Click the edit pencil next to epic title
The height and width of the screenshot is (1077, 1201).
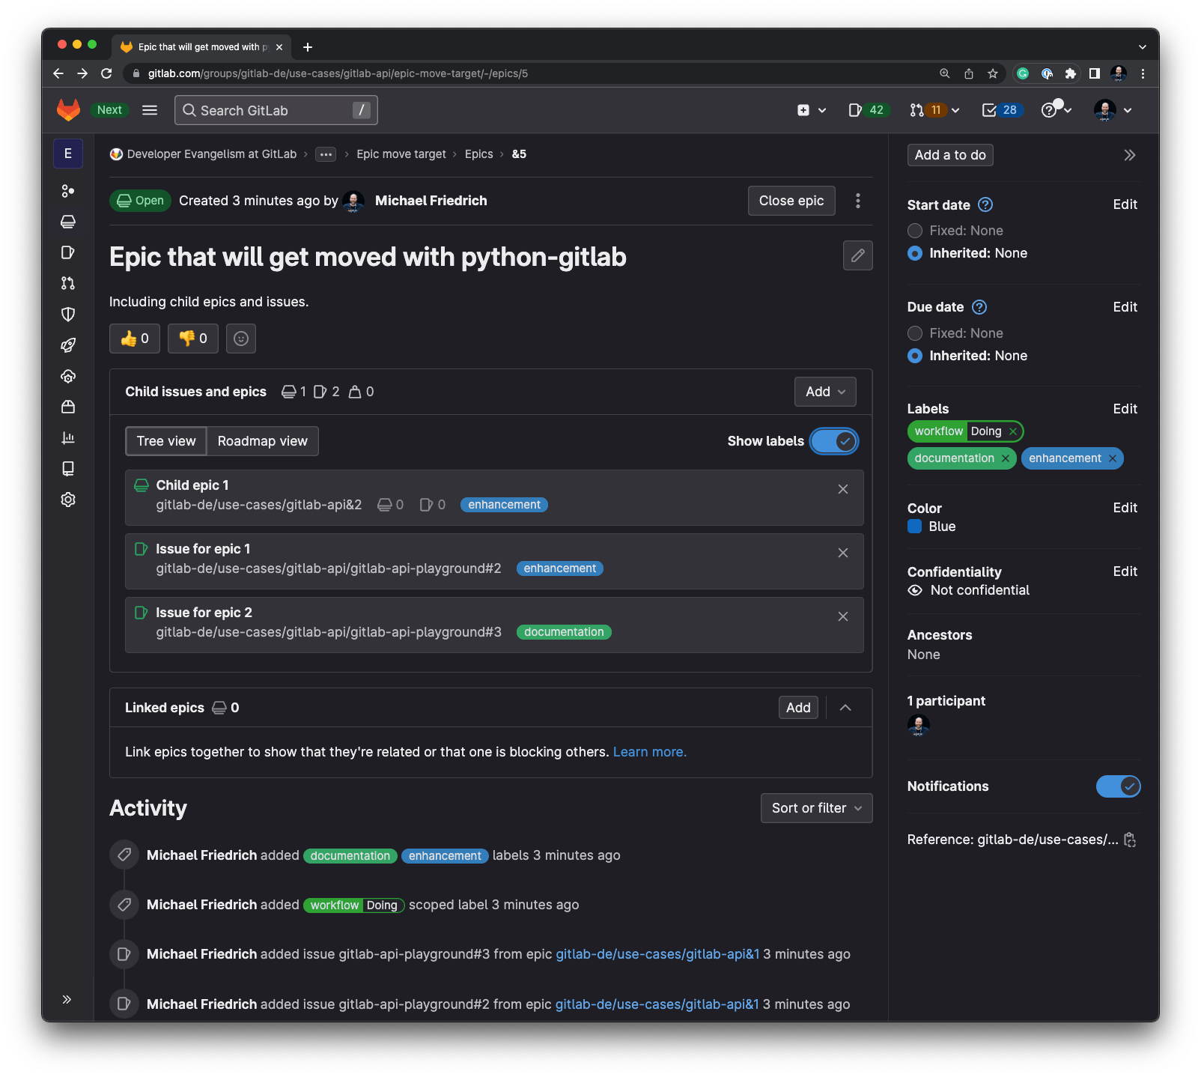(857, 255)
